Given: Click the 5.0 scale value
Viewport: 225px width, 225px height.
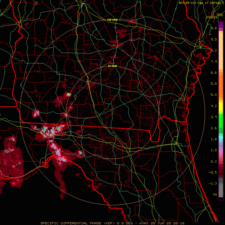Looking at the screenshot, I should 214,95.
